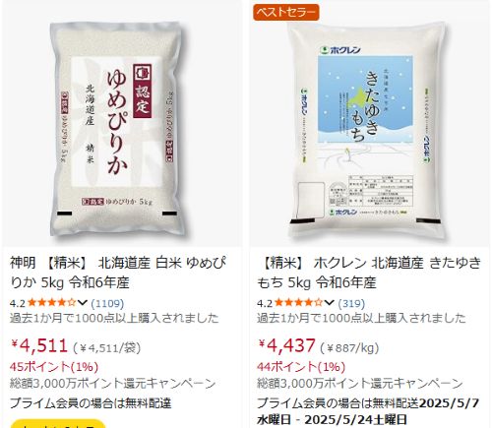
Task: Open ホクレン きたゆきもち 5kg title link
Action: point(369,273)
